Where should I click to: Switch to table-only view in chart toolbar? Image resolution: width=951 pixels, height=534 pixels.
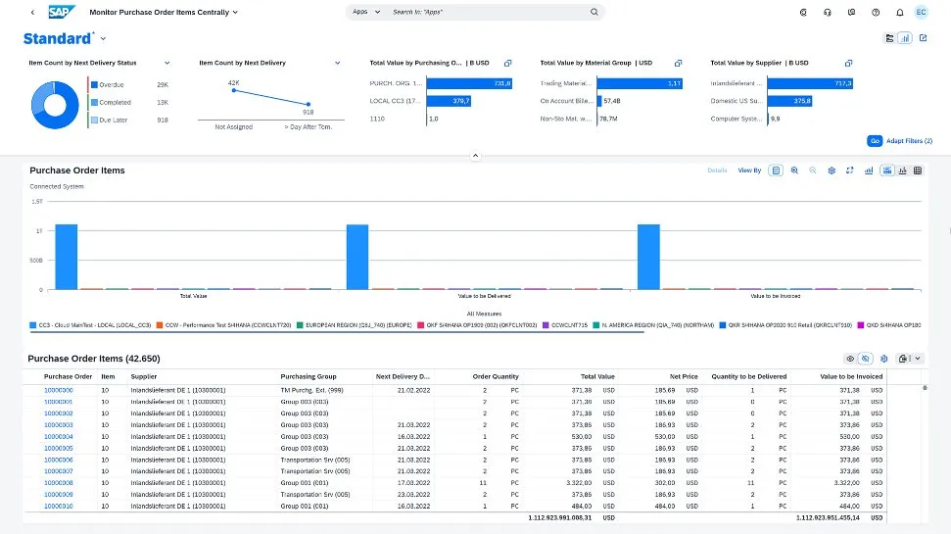tap(918, 170)
